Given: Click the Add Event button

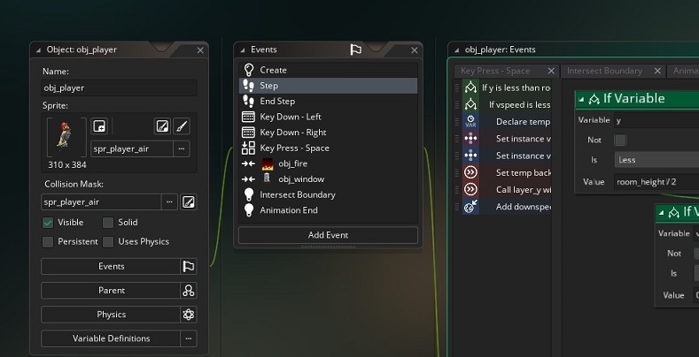Looking at the screenshot, I should pos(328,235).
